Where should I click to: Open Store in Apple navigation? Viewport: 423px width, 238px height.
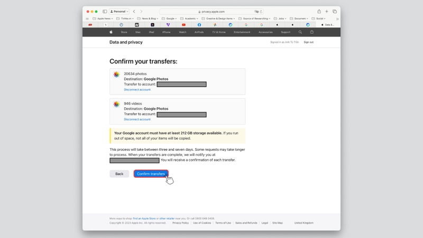[124, 32]
